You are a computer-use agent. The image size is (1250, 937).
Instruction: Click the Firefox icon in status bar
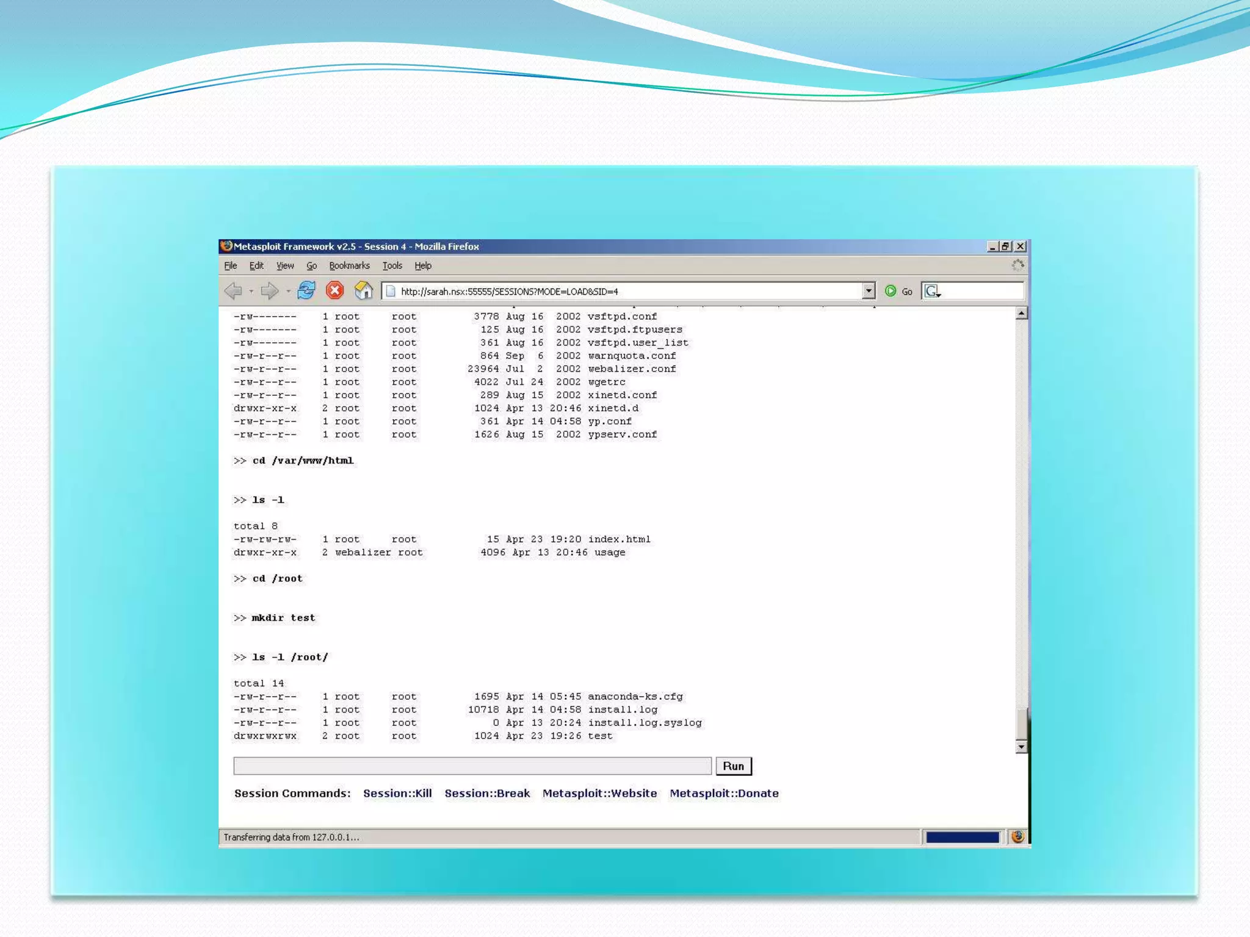[x=1017, y=837]
